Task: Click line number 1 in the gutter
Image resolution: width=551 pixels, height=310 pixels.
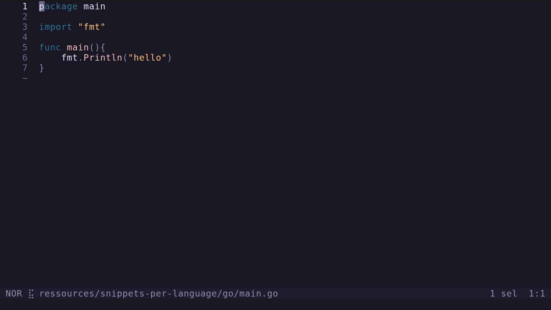Action: coord(25,6)
